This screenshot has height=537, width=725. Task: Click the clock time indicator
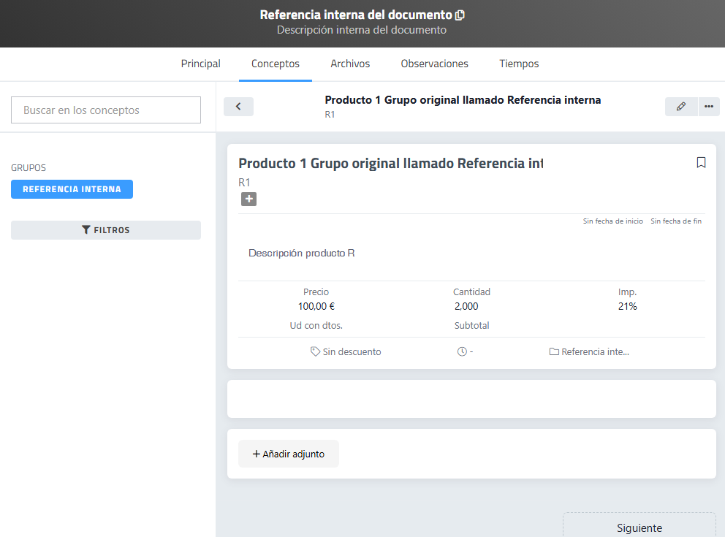463,351
